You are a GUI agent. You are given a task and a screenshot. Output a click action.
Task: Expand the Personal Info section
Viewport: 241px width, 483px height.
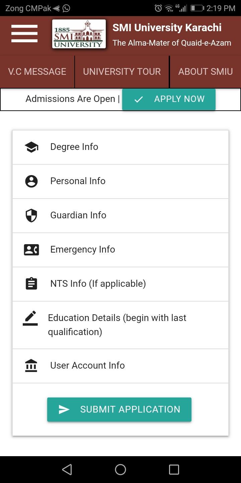120,181
